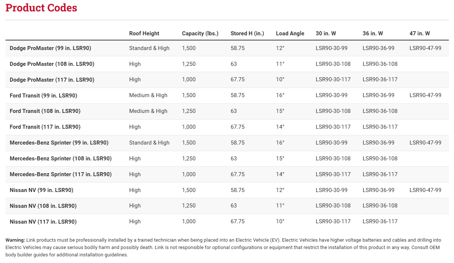454x263 pixels.
Task: Select the 47 in. W column header
Action: tap(420, 33)
